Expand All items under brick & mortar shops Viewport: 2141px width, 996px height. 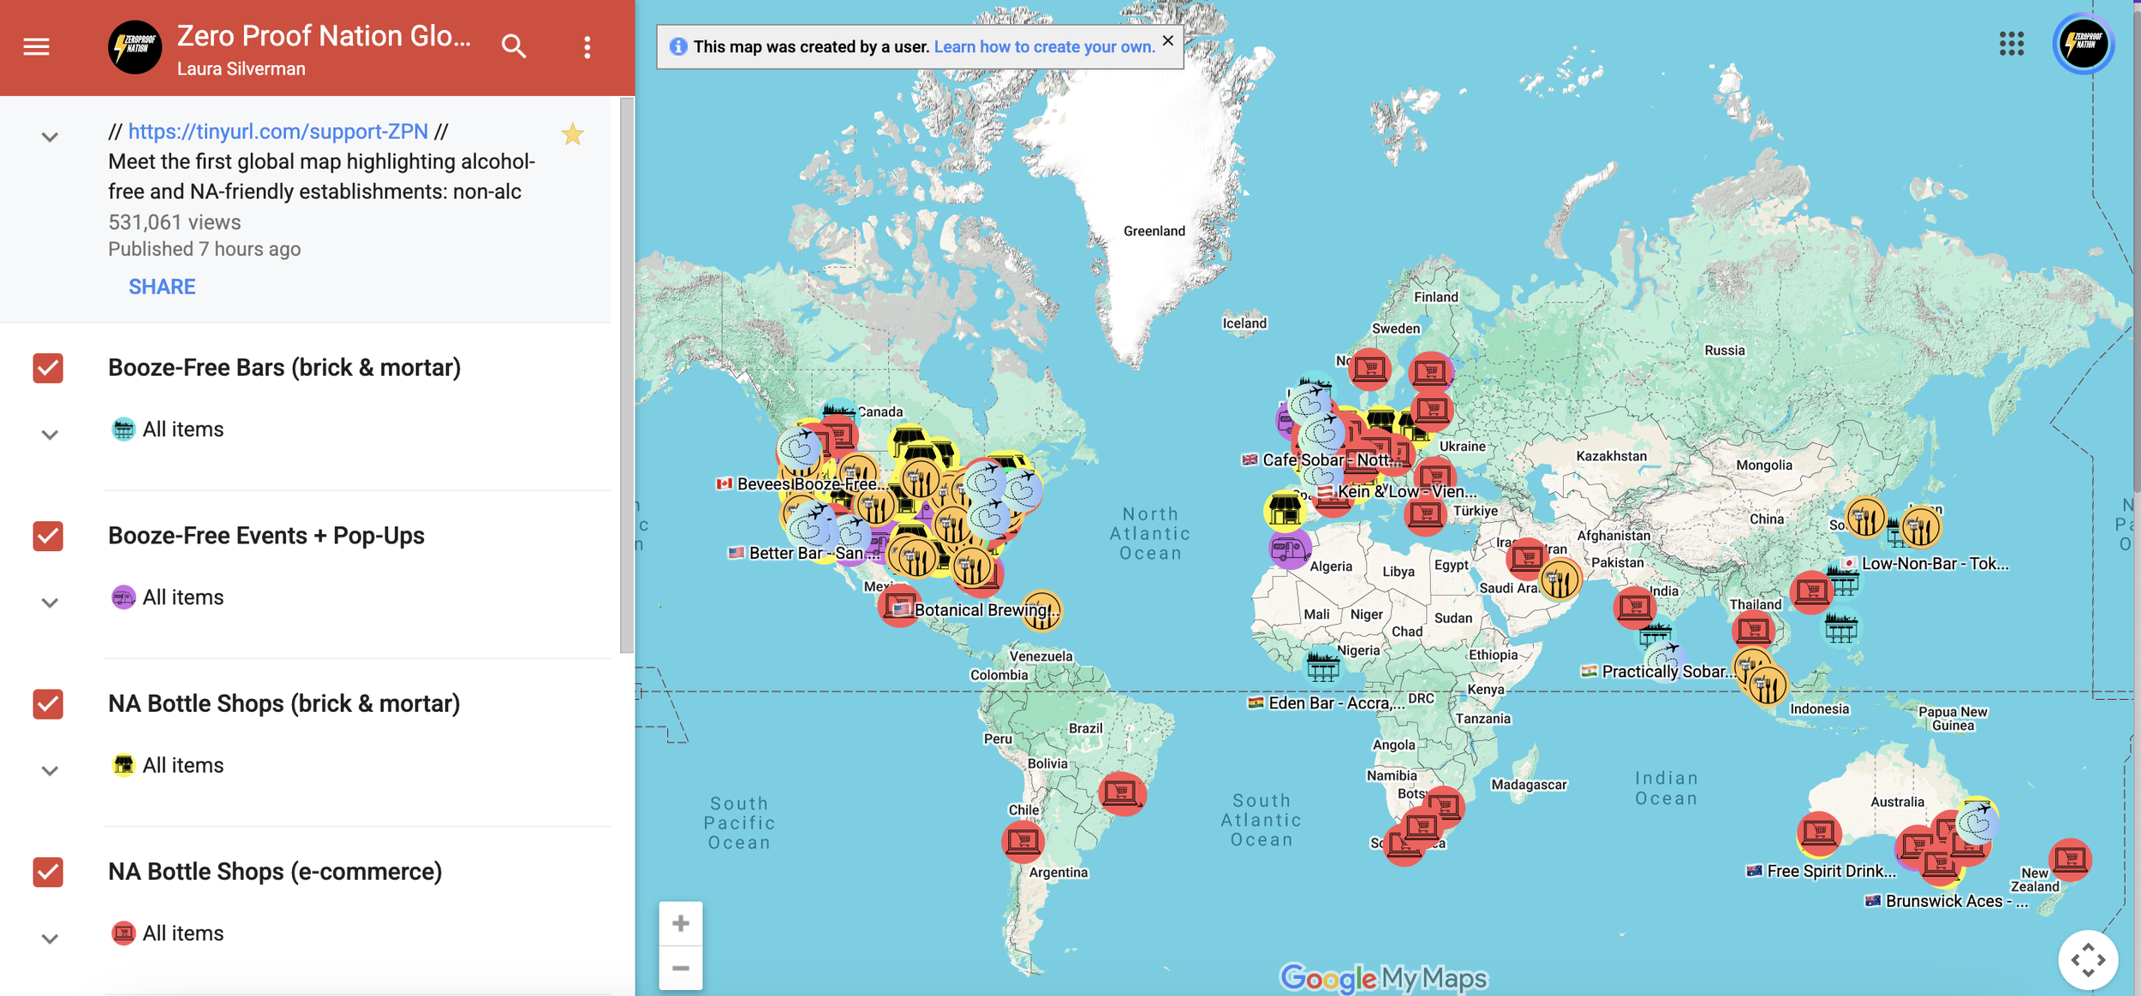(50, 770)
